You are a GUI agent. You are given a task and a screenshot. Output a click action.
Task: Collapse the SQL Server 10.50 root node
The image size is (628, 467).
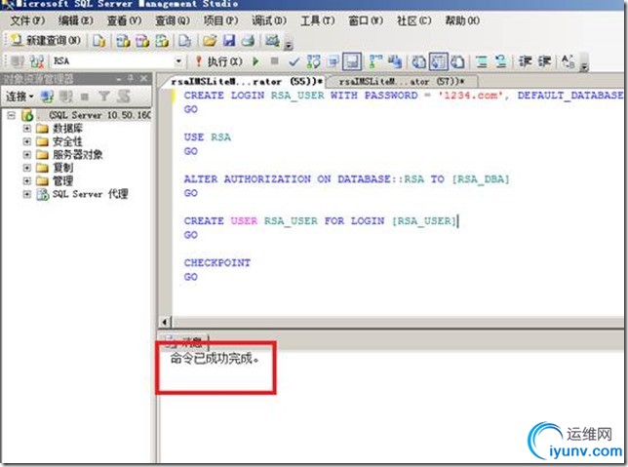click(12, 115)
